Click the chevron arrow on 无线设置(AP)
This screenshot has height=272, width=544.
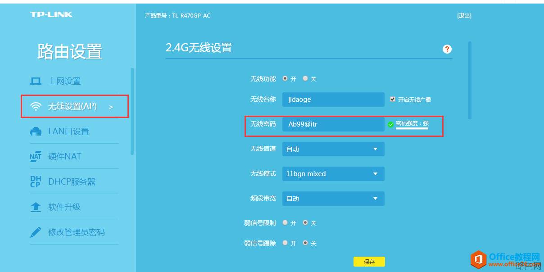111,107
